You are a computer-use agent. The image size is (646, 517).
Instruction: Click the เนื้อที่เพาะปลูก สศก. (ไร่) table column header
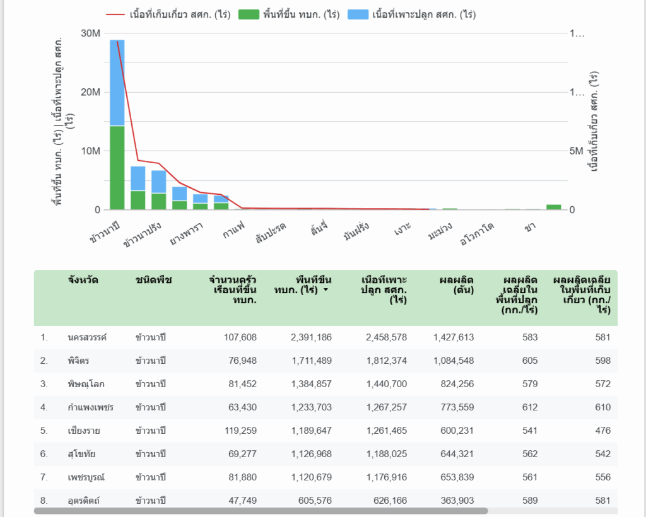384,289
